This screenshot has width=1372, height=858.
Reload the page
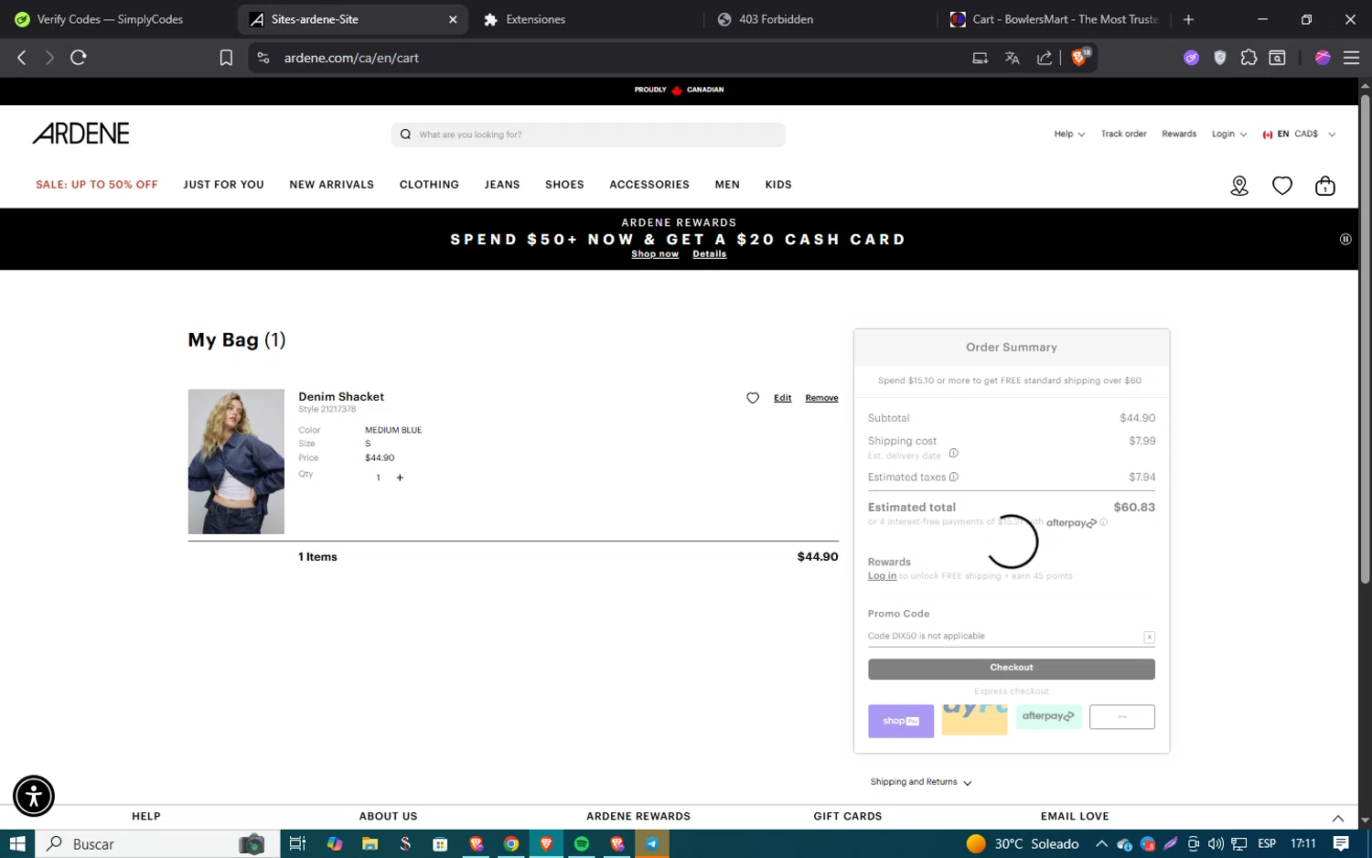point(79,58)
